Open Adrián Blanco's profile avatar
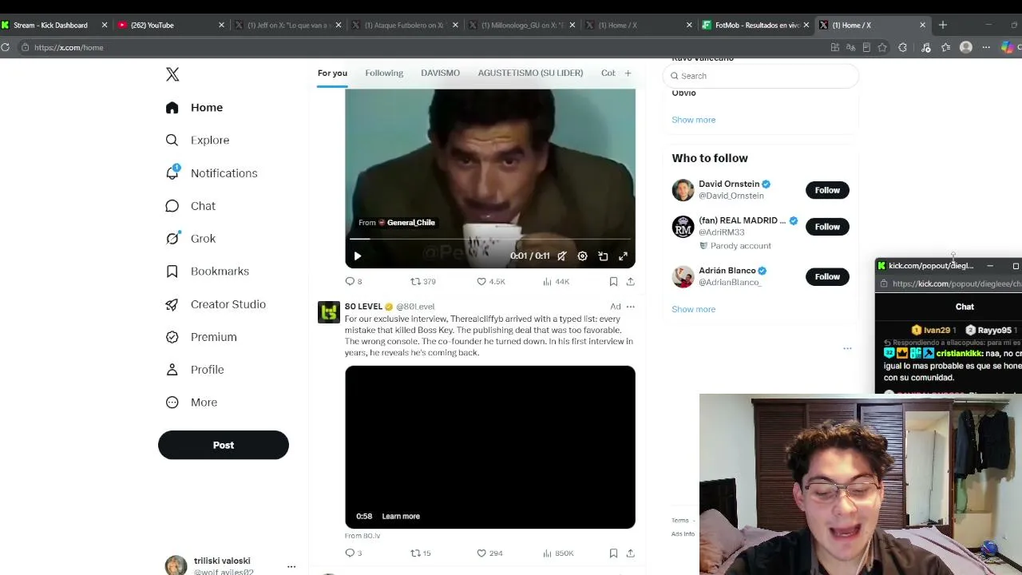The width and height of the screenshot is (1022, 575). (683, 276)
